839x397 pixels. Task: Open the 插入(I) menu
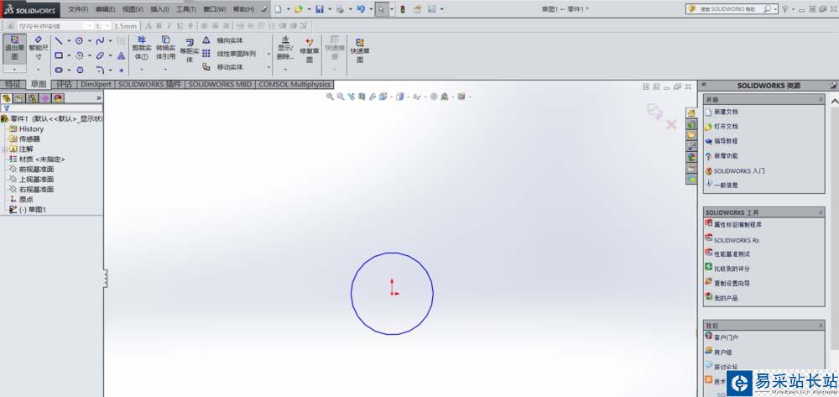(x=159, y=9)
